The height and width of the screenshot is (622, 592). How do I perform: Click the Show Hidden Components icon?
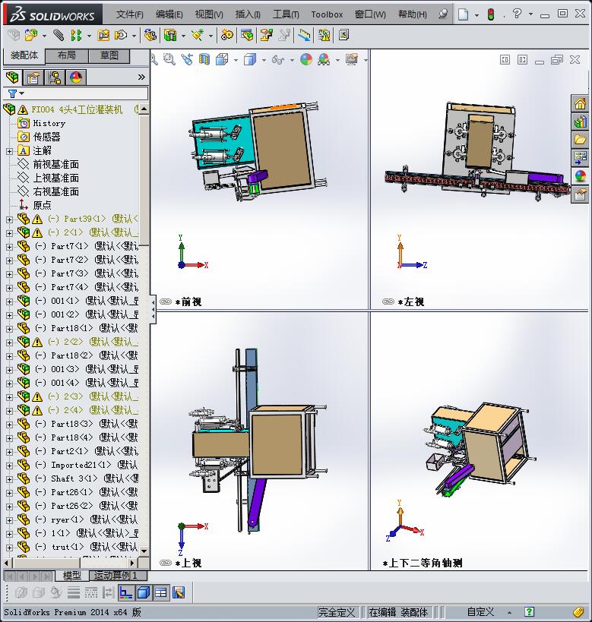pos(150,35)
